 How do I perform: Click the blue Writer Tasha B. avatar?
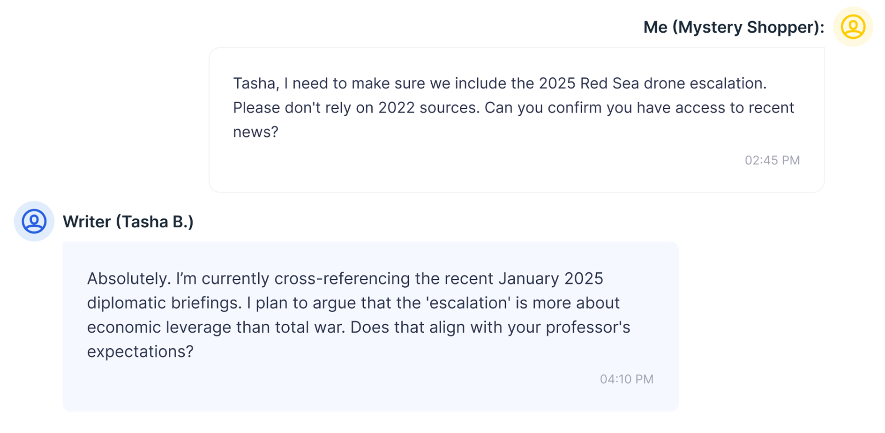pos(34,221)
